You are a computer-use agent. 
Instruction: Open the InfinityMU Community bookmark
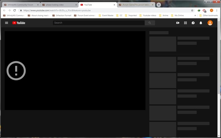14,15
